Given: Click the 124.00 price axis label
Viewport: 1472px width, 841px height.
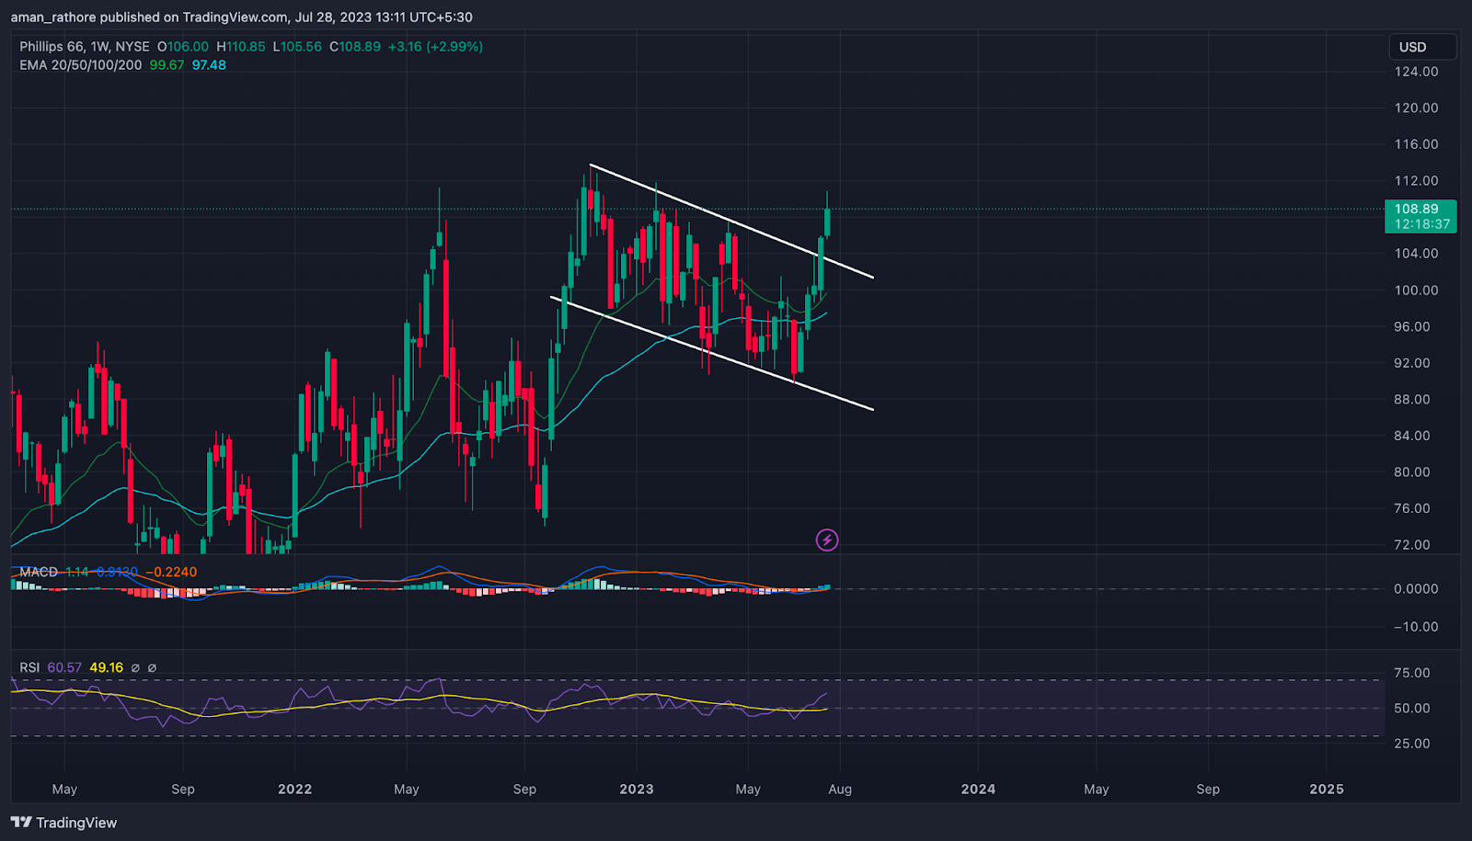Looking at the screenshot, I should pyautogui.click(x=1416, y=72).
